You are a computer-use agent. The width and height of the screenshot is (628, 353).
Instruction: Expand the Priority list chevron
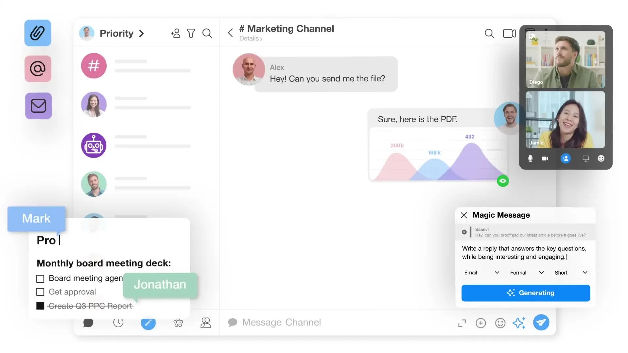click(x=141, y=33)
